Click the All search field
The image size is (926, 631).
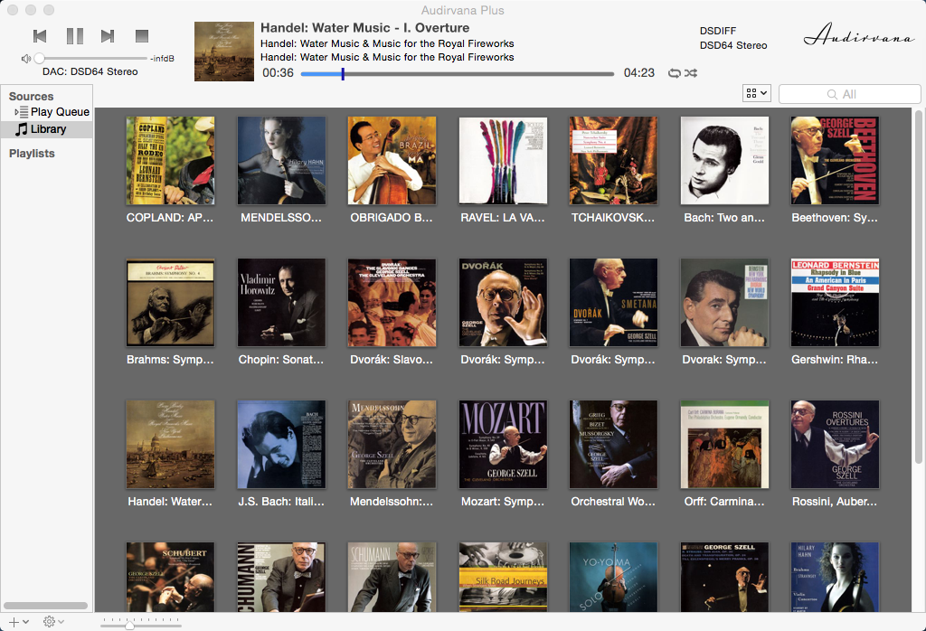click(849, 94)
